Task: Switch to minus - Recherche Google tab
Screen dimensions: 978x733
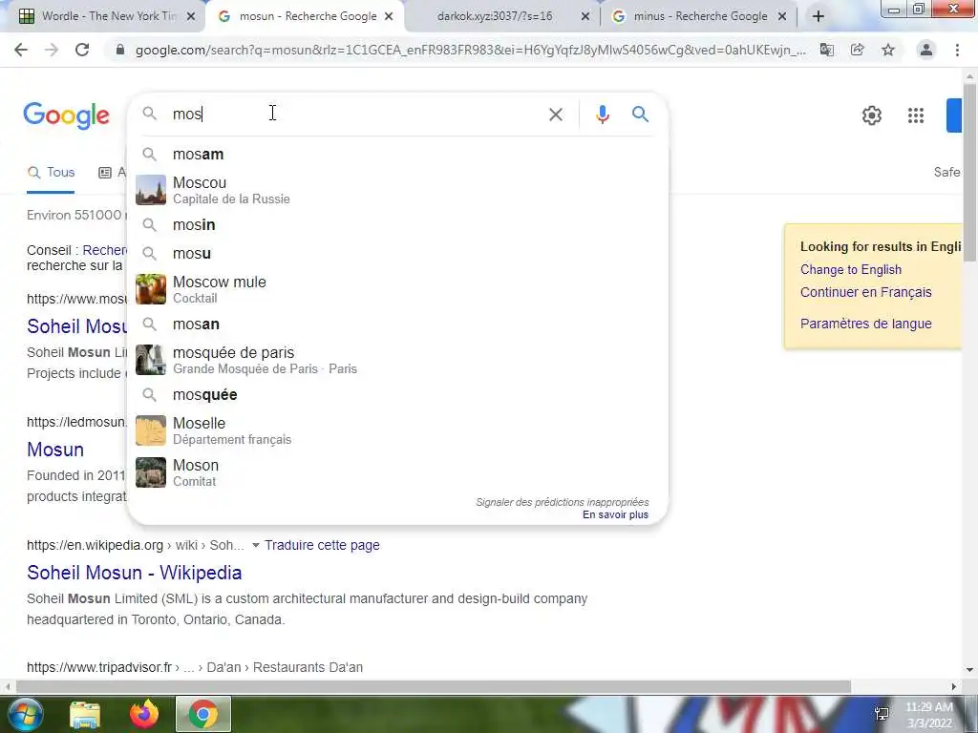Action: click(x=700, y=16)
